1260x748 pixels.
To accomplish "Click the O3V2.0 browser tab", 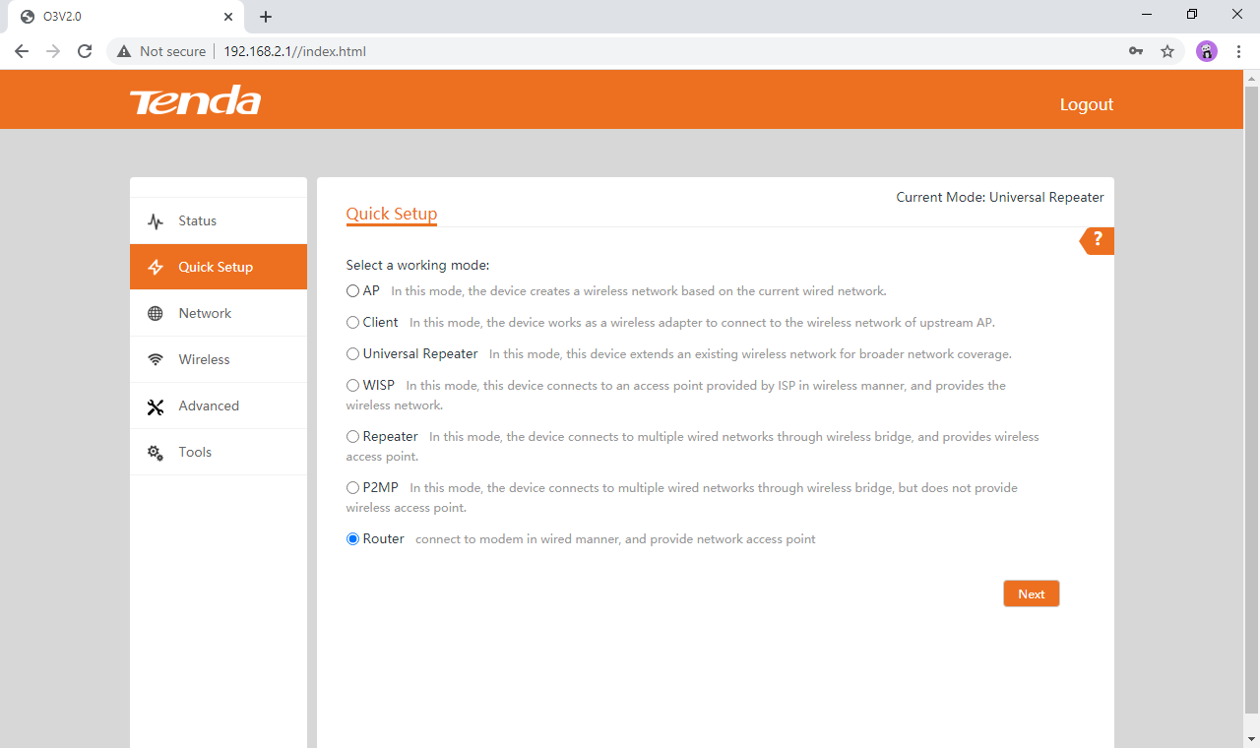I will (126, 17).
